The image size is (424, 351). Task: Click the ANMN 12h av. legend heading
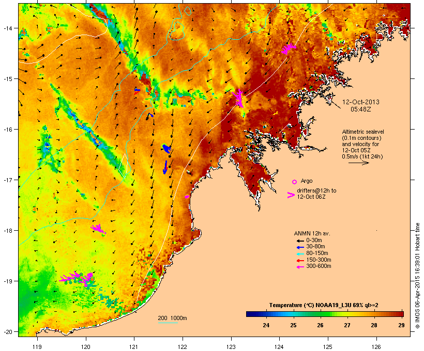coord(312,233)
